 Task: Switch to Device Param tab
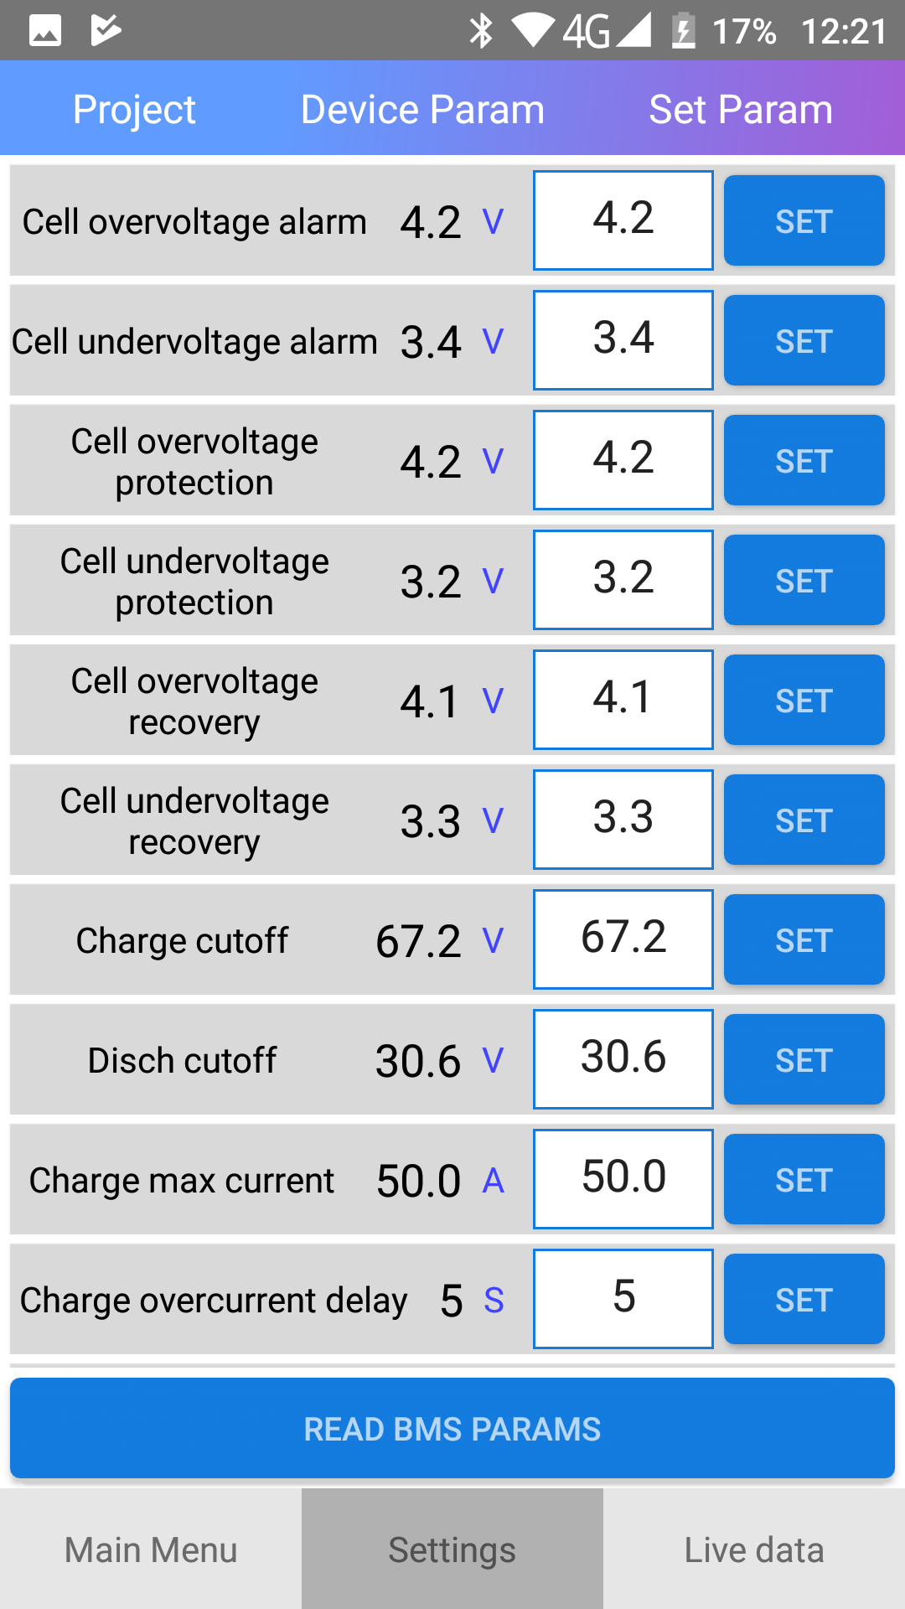pos(422,109)
